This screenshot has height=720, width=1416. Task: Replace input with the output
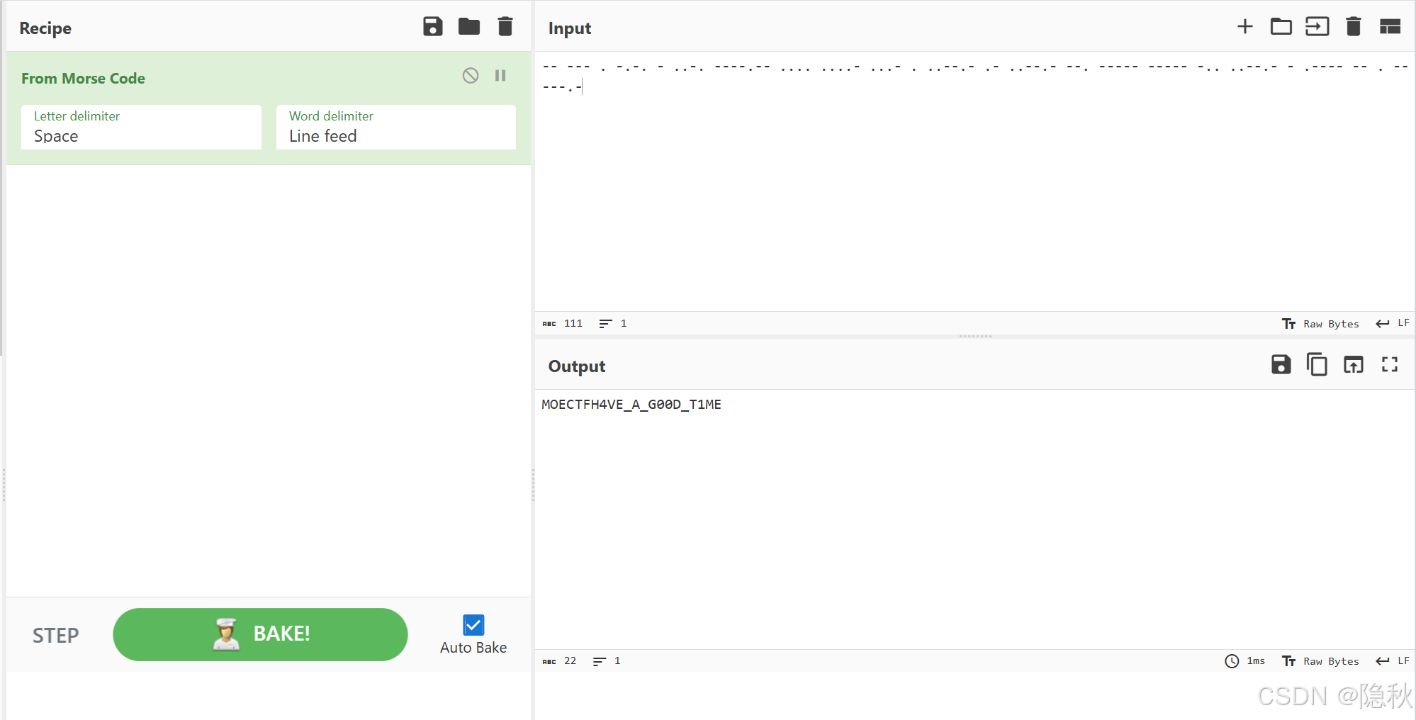pos(1353,364)
